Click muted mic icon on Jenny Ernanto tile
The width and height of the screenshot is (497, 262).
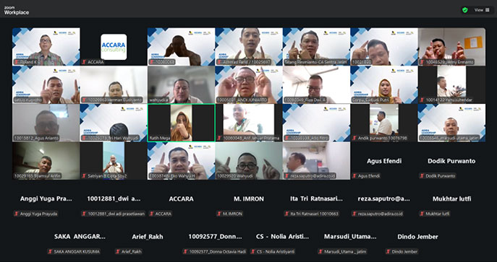click(x=422, y=62)
